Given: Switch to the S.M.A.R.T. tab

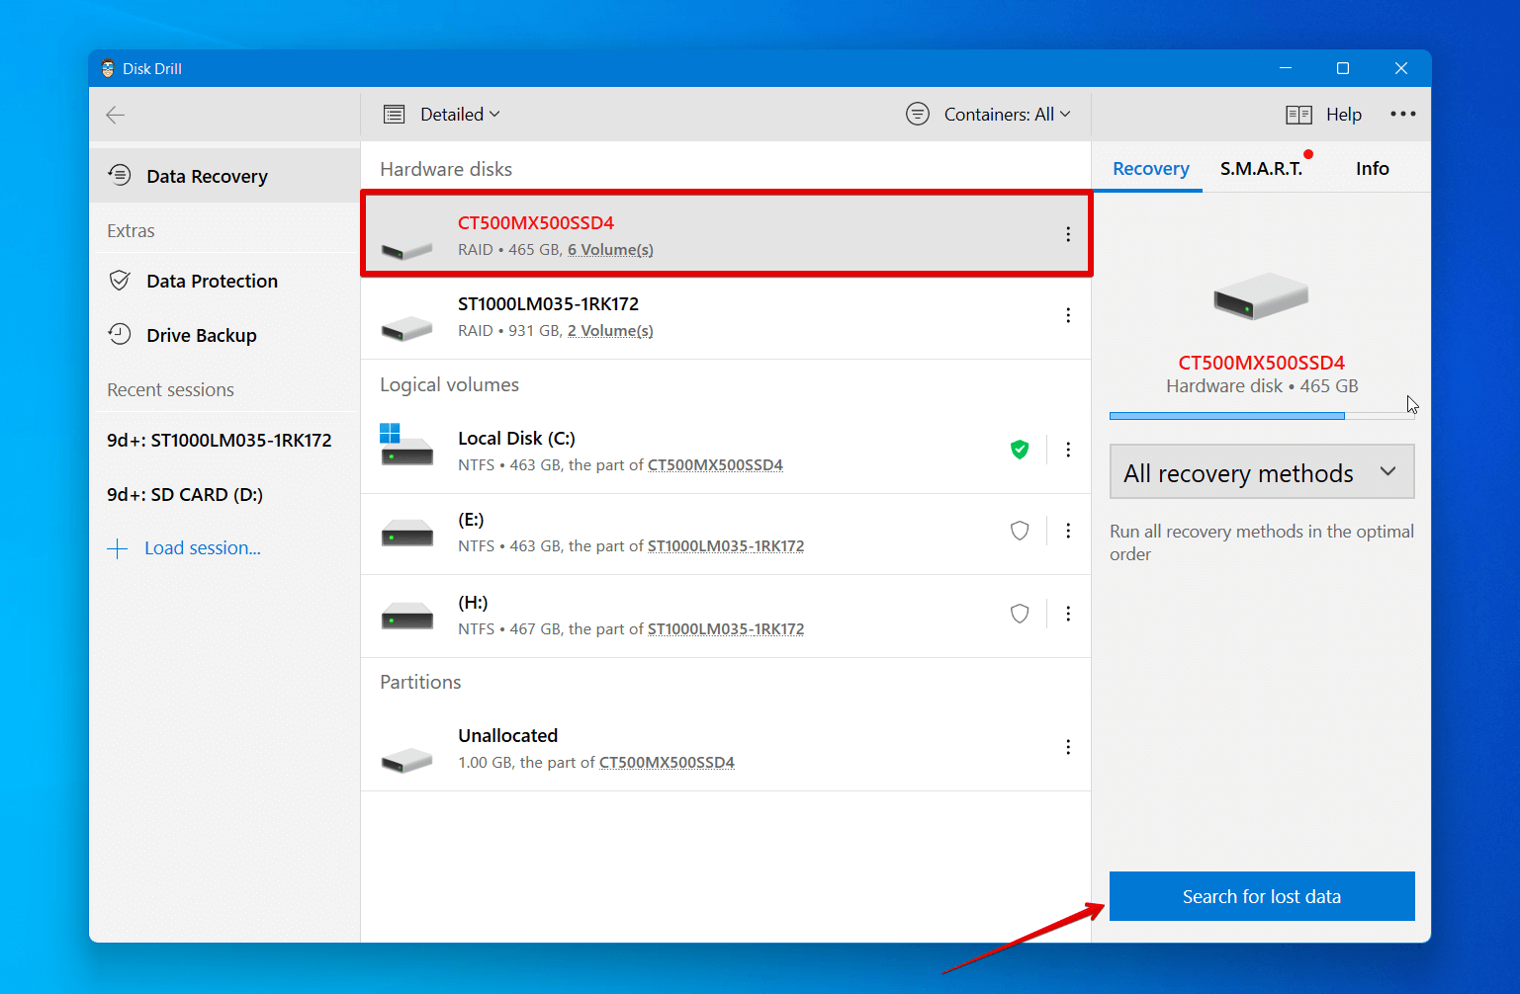Looking at the screenshot, I should click(x=1262, y=168).
